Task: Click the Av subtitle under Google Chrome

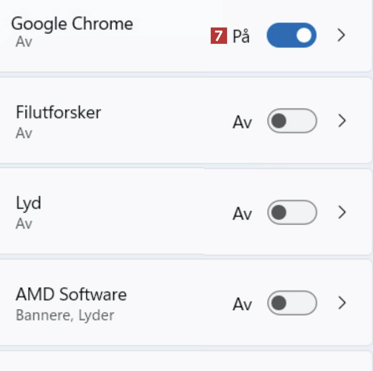Action: [x=24, y=42]
